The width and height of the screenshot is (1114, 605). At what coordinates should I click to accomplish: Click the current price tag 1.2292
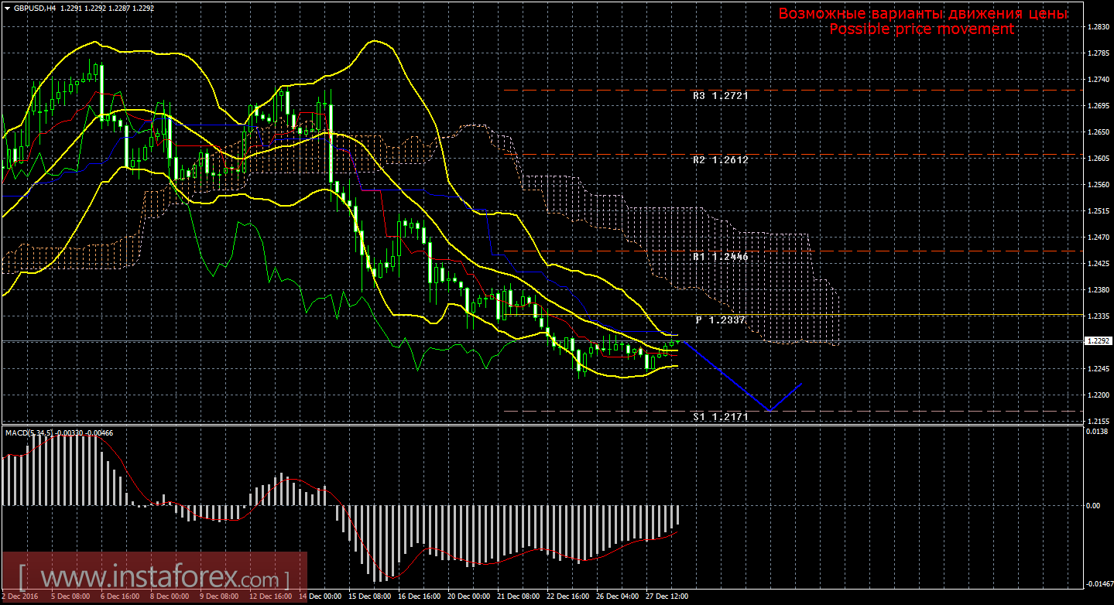[1099, 340]
